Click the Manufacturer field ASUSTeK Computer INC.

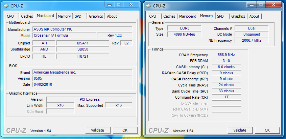82,29
